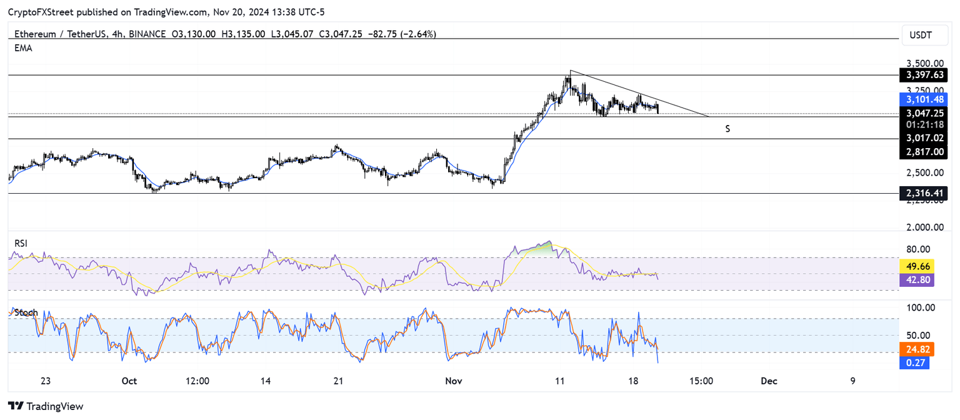Click the 01:21:18 candle countdown timer
The image size is (960, 420).
coord(924,124)
